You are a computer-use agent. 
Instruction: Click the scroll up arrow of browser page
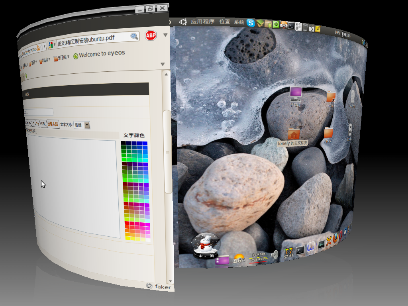click(166, 75)
